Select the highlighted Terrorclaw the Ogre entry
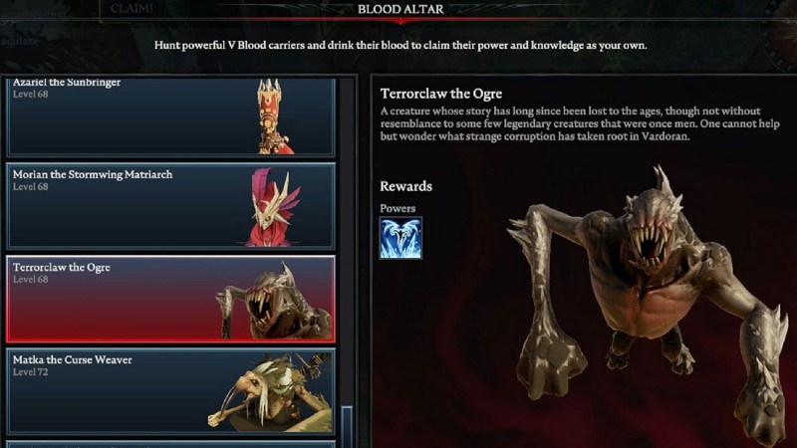 [170, 299]
